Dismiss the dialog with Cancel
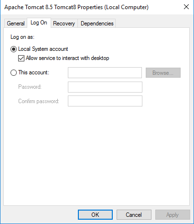The height and width of the screenshot is (224, 194). click(x=134, y=215)
